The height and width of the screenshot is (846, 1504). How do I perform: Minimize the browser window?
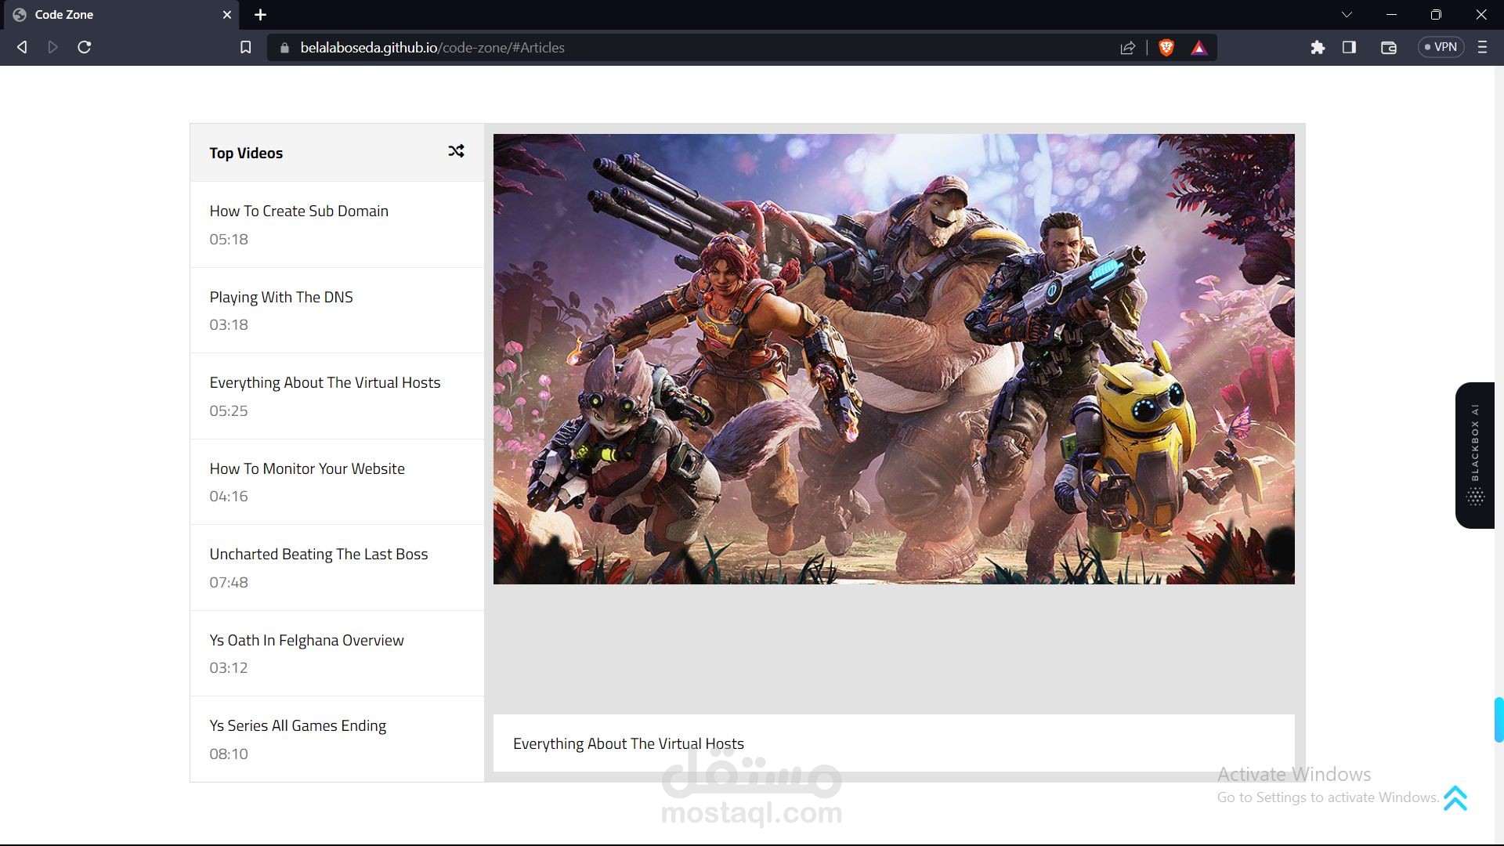pyautogui.click(x=1391, y=15)
